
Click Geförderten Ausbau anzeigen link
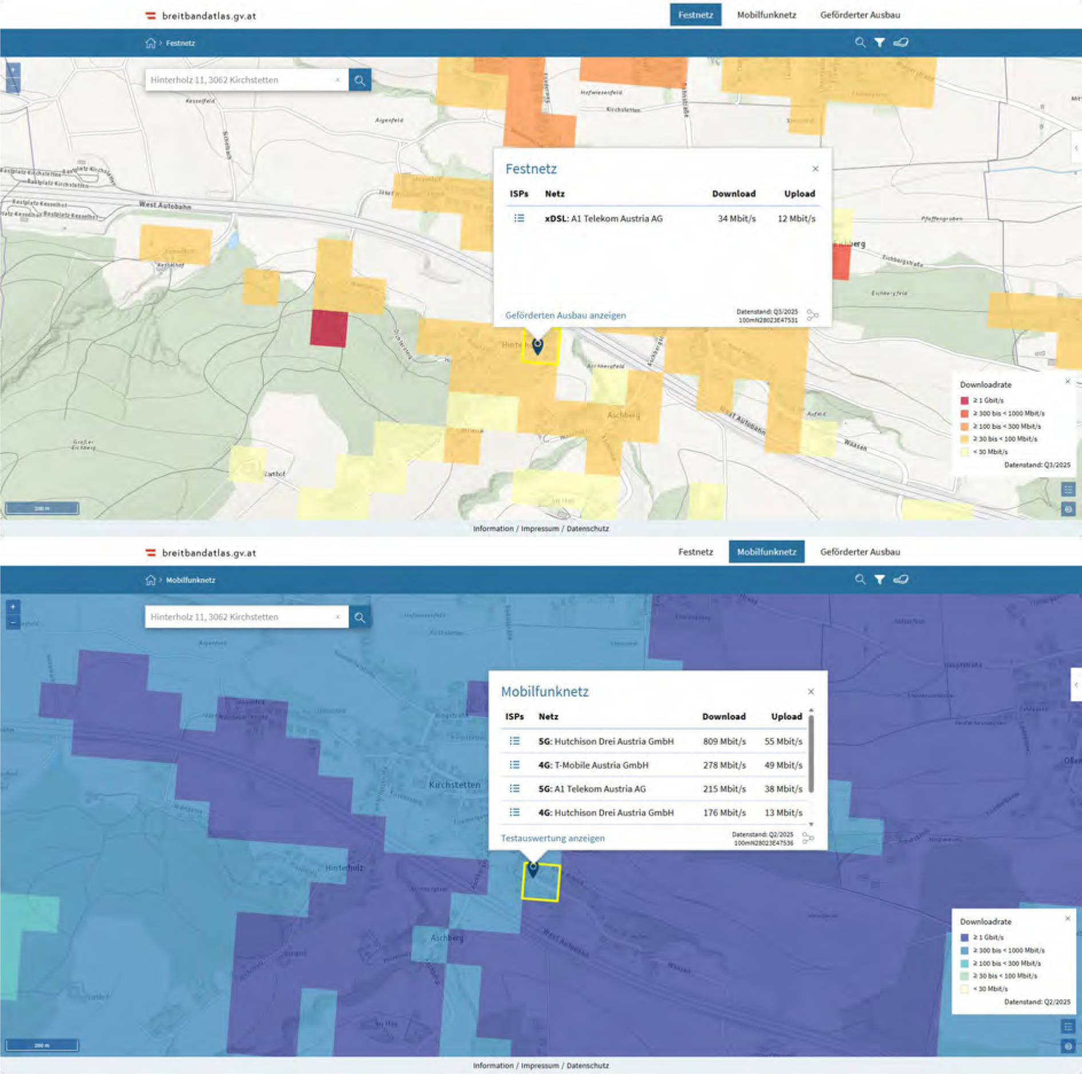(565, 316)
